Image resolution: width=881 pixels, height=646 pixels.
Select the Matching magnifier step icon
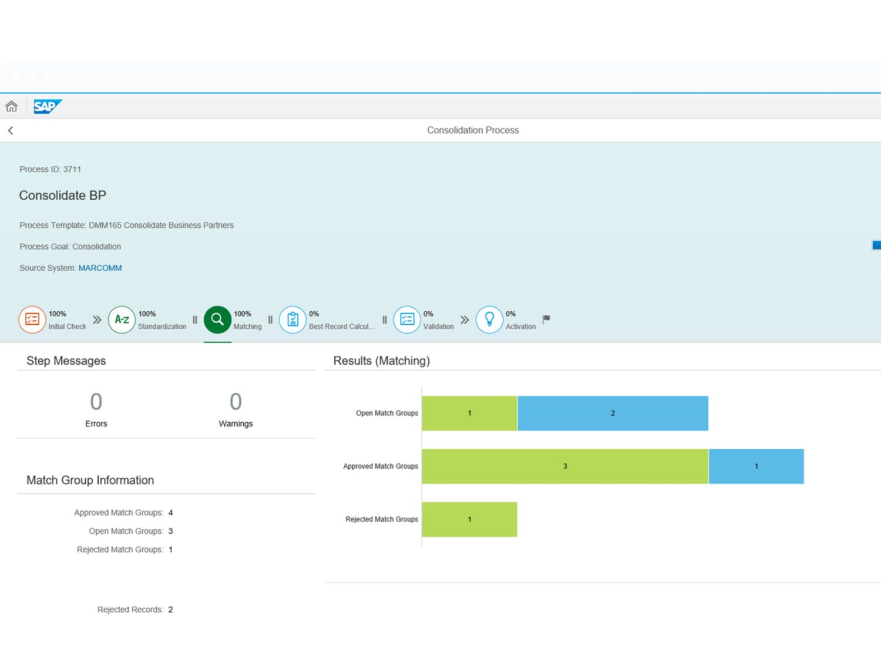tap(217, 319)
